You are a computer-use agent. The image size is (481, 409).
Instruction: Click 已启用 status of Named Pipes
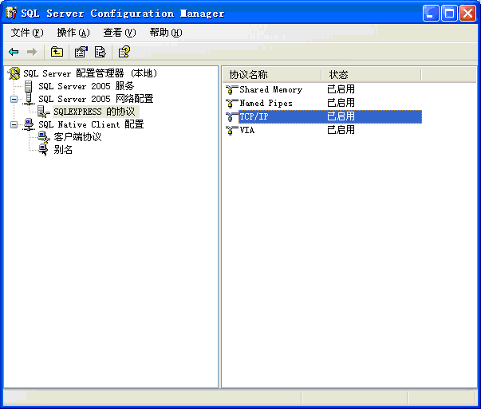(341, 103)
